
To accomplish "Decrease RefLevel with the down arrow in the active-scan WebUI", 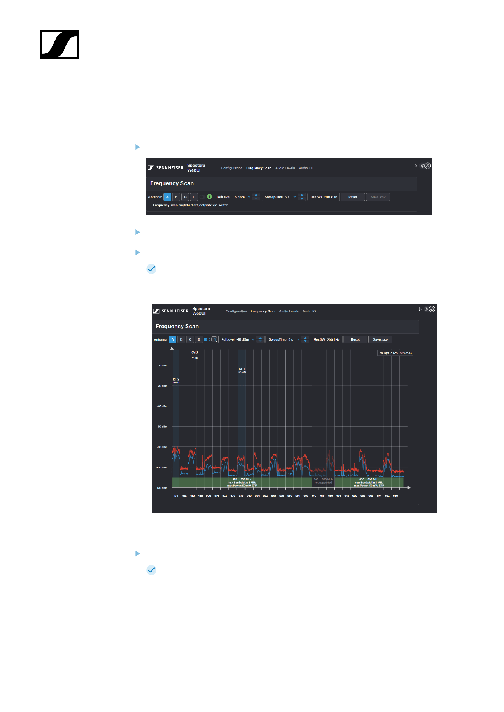I will coord(260,341).
